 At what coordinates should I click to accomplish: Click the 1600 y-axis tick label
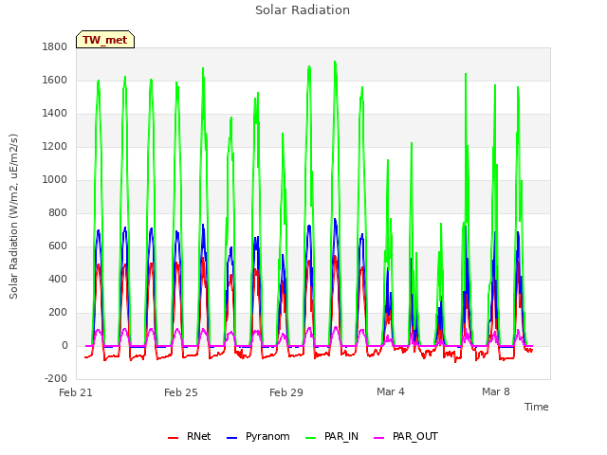(x=55, y=80)
